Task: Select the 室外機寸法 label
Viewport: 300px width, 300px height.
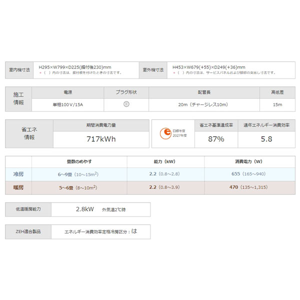Action: coord(153,69)
